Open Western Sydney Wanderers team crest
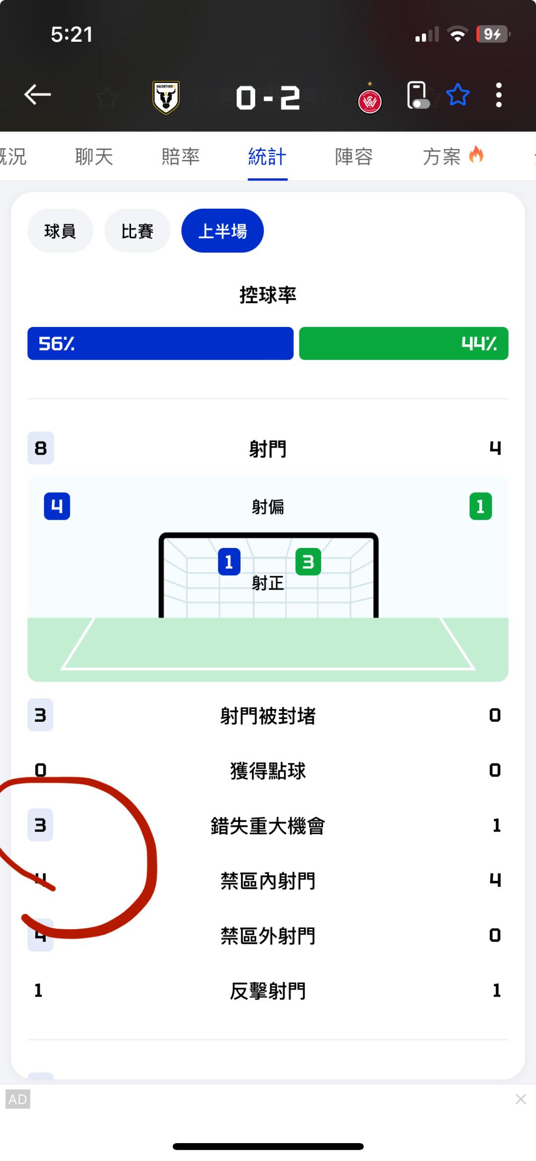This screenshot has height=1161, width=536. (370, 101)
